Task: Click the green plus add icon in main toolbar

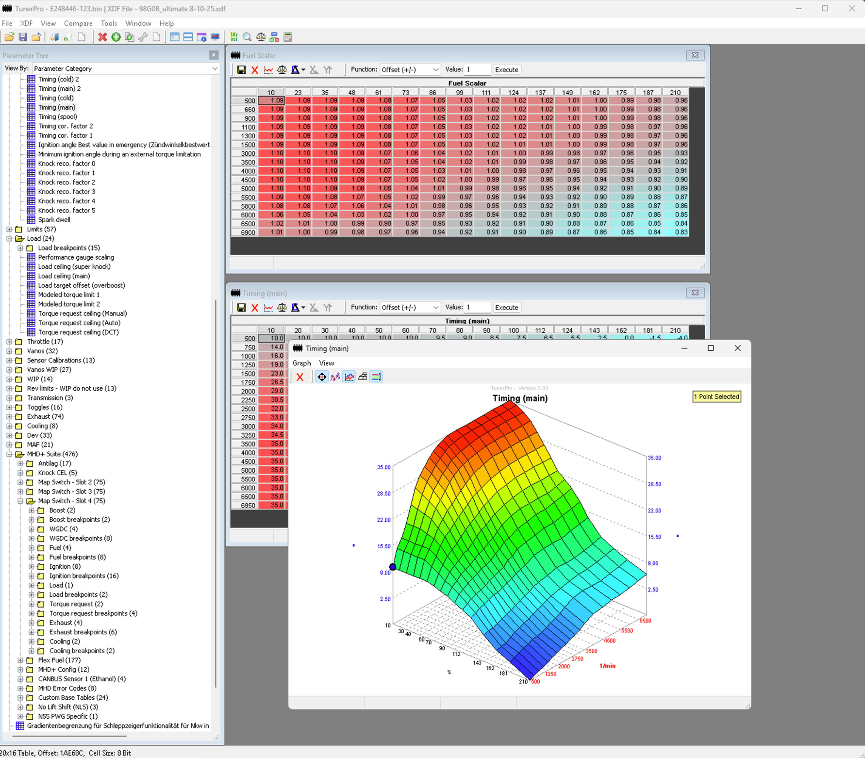Action: [116, 37]
